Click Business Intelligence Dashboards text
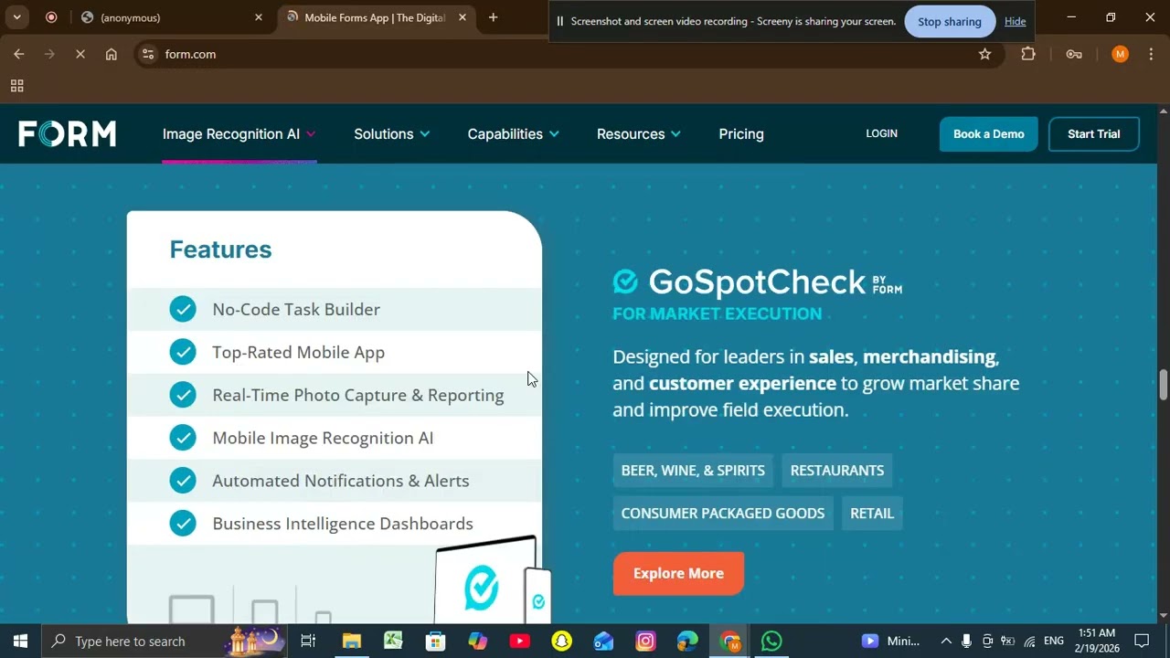Screen dimensions: 1170x658 (343, 524)
